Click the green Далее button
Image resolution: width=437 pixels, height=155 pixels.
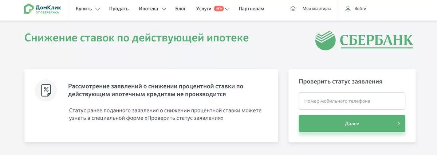pyautogui.click(x=352, y=124)
